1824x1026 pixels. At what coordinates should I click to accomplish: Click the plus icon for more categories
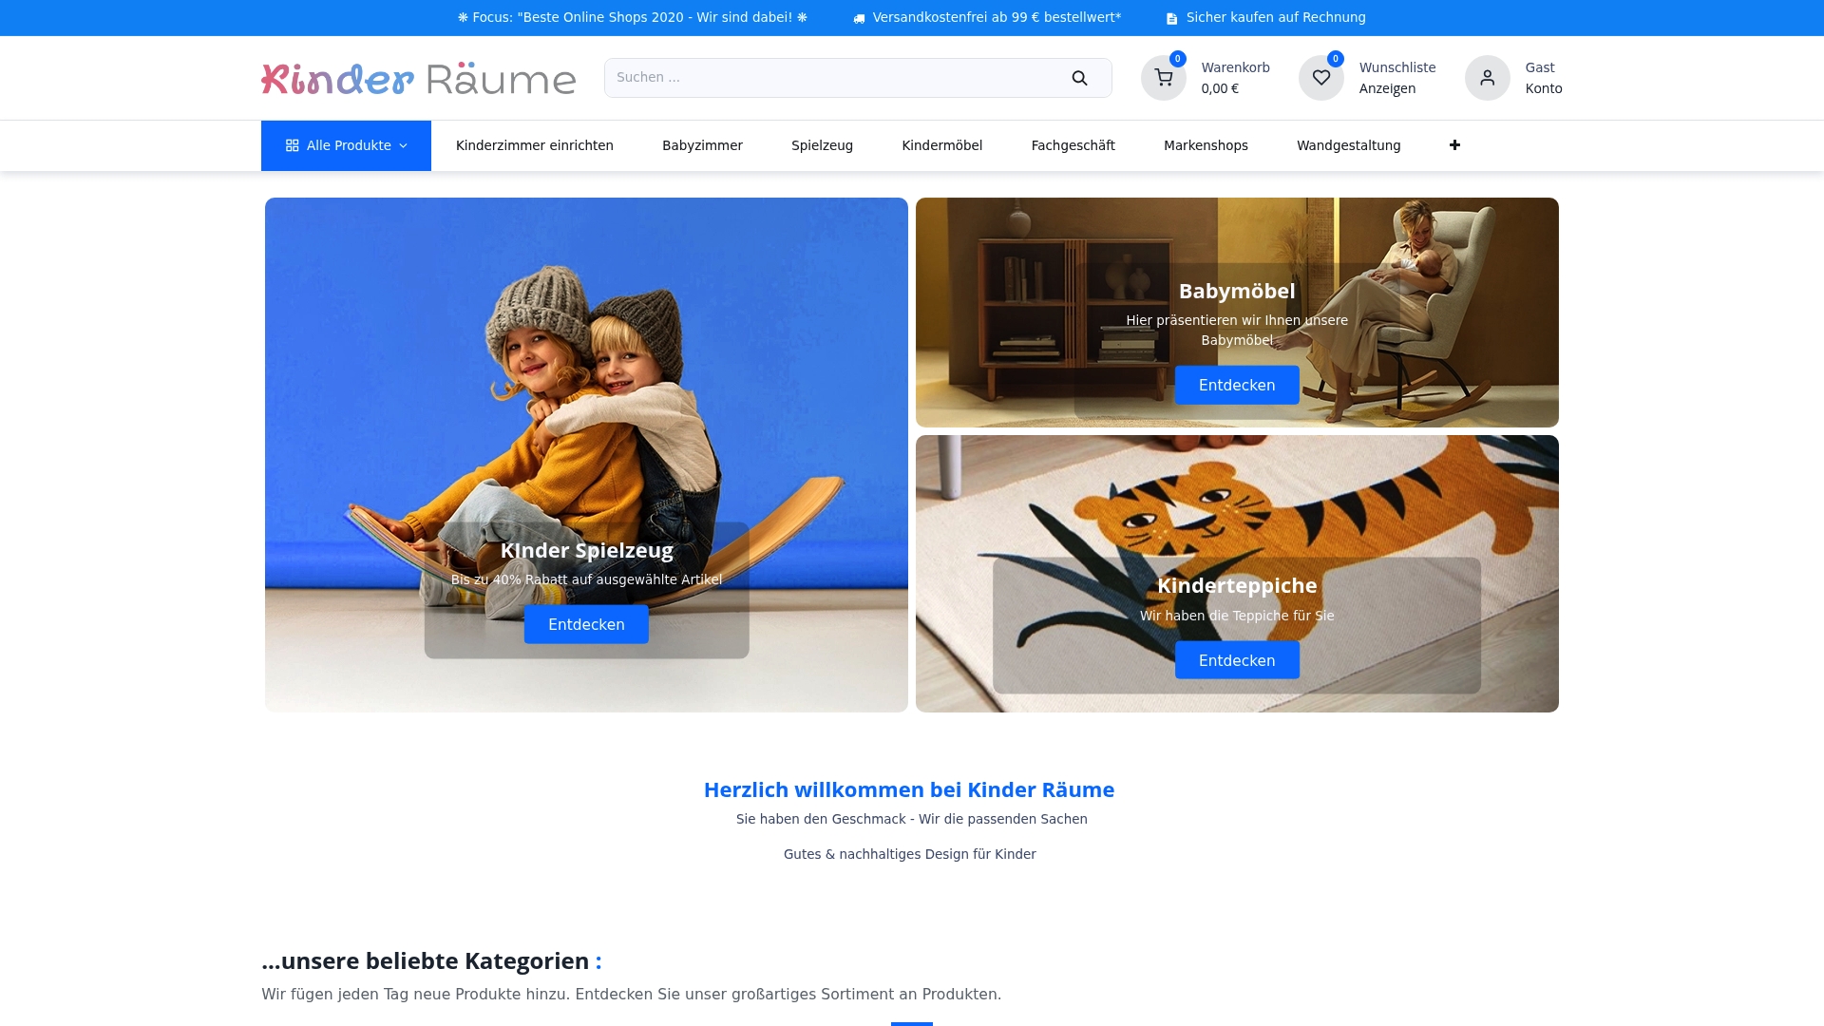(1454, 145)
